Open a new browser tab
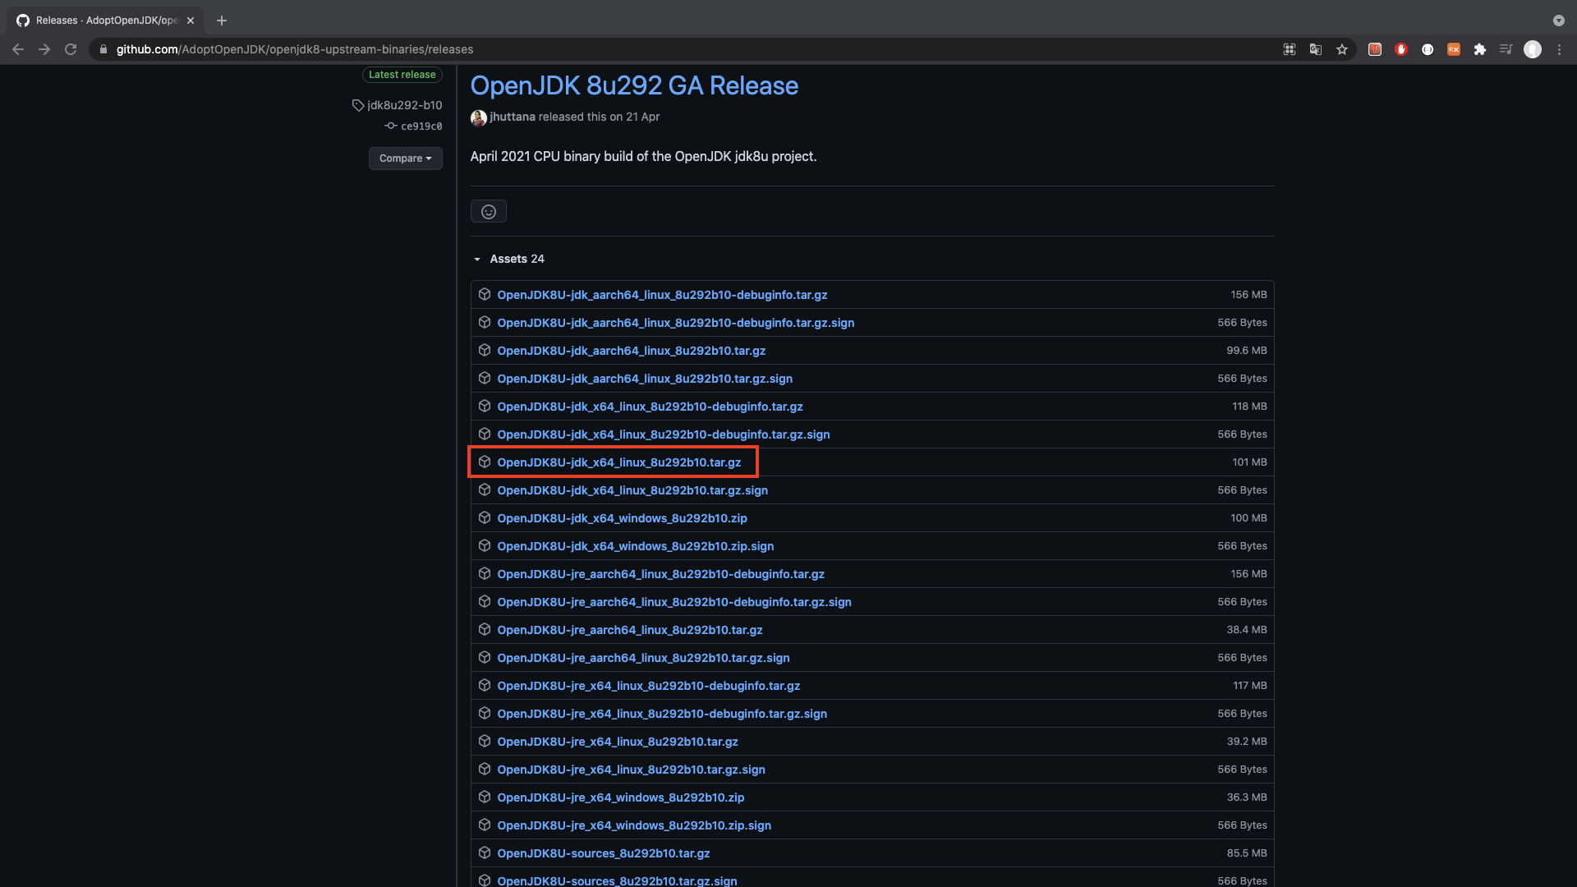This screenshot has height=887, width=1577. click(x=222, y=21)
